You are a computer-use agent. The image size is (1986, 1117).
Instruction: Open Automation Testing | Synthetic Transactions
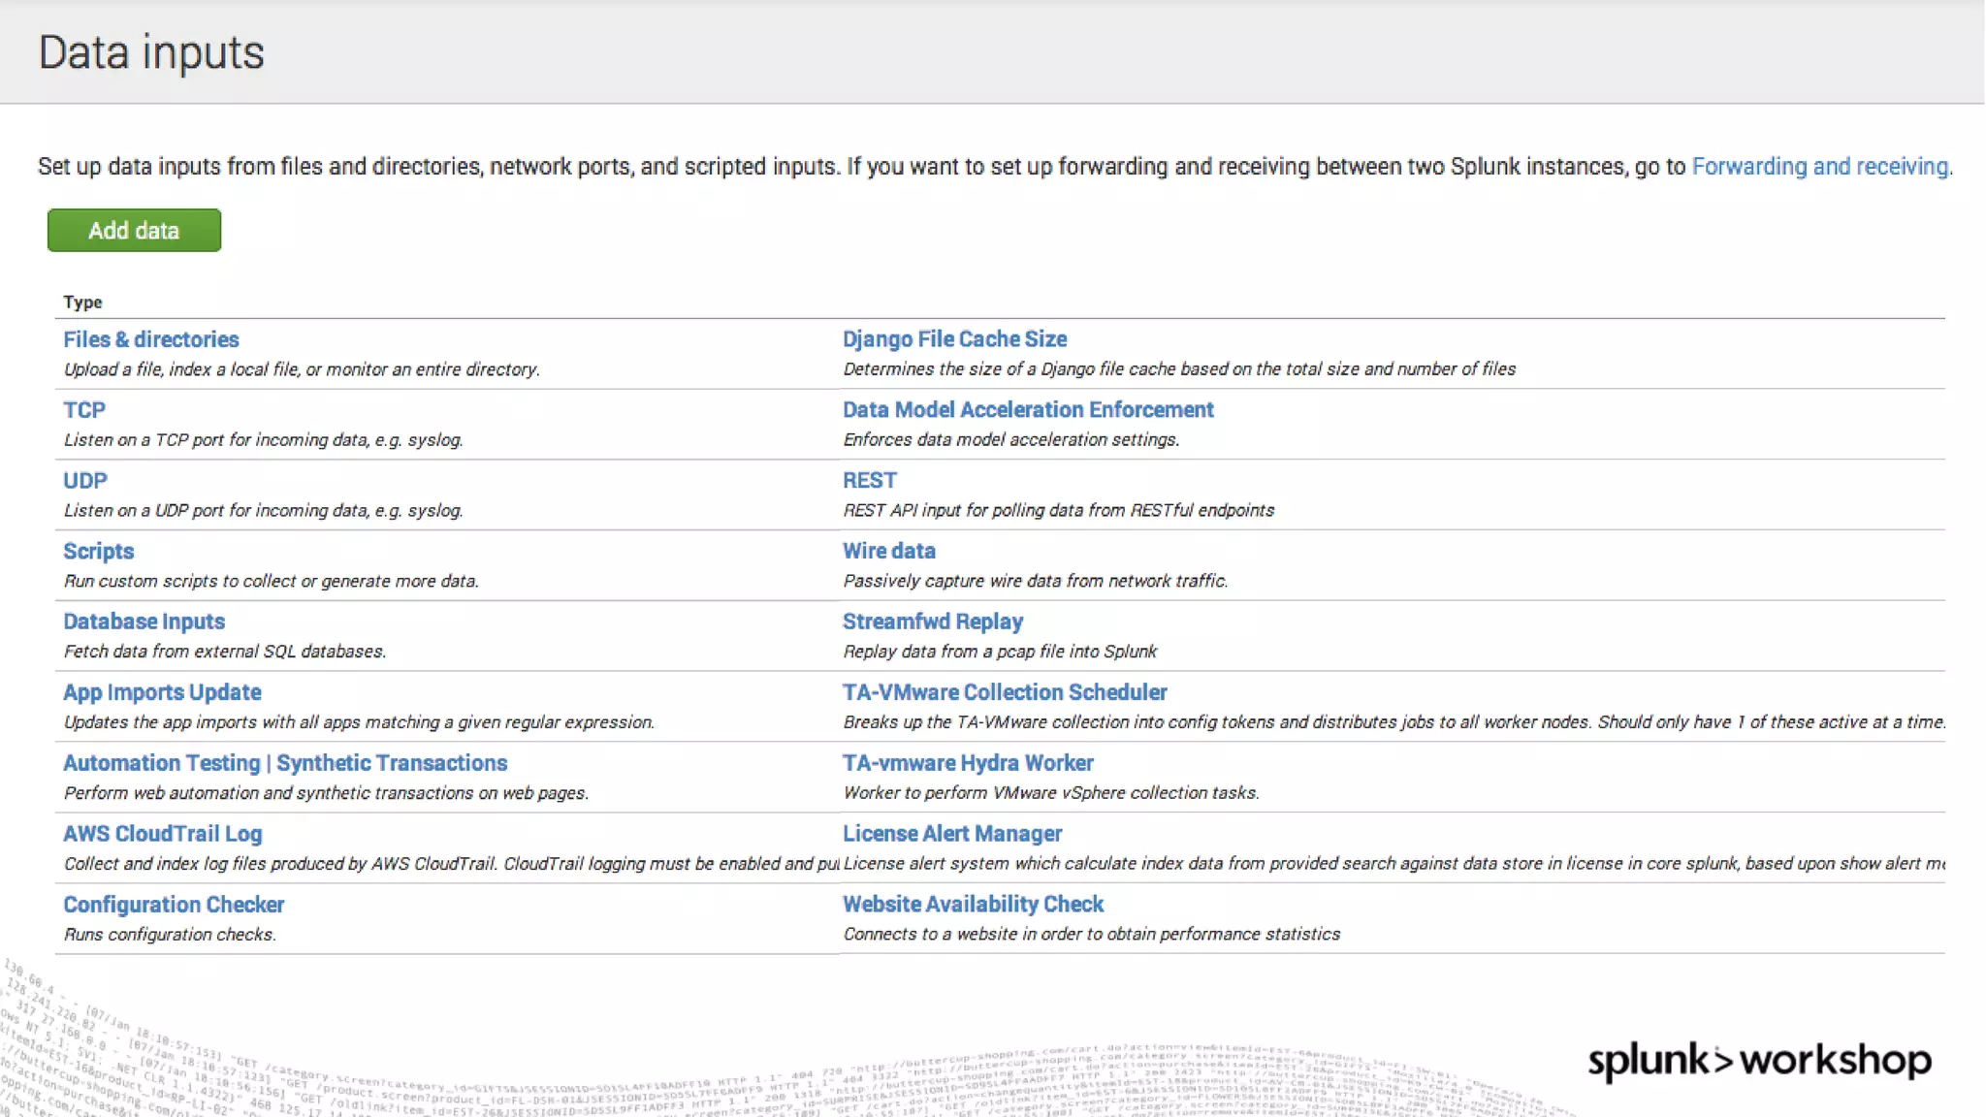[x=285, y=763]
